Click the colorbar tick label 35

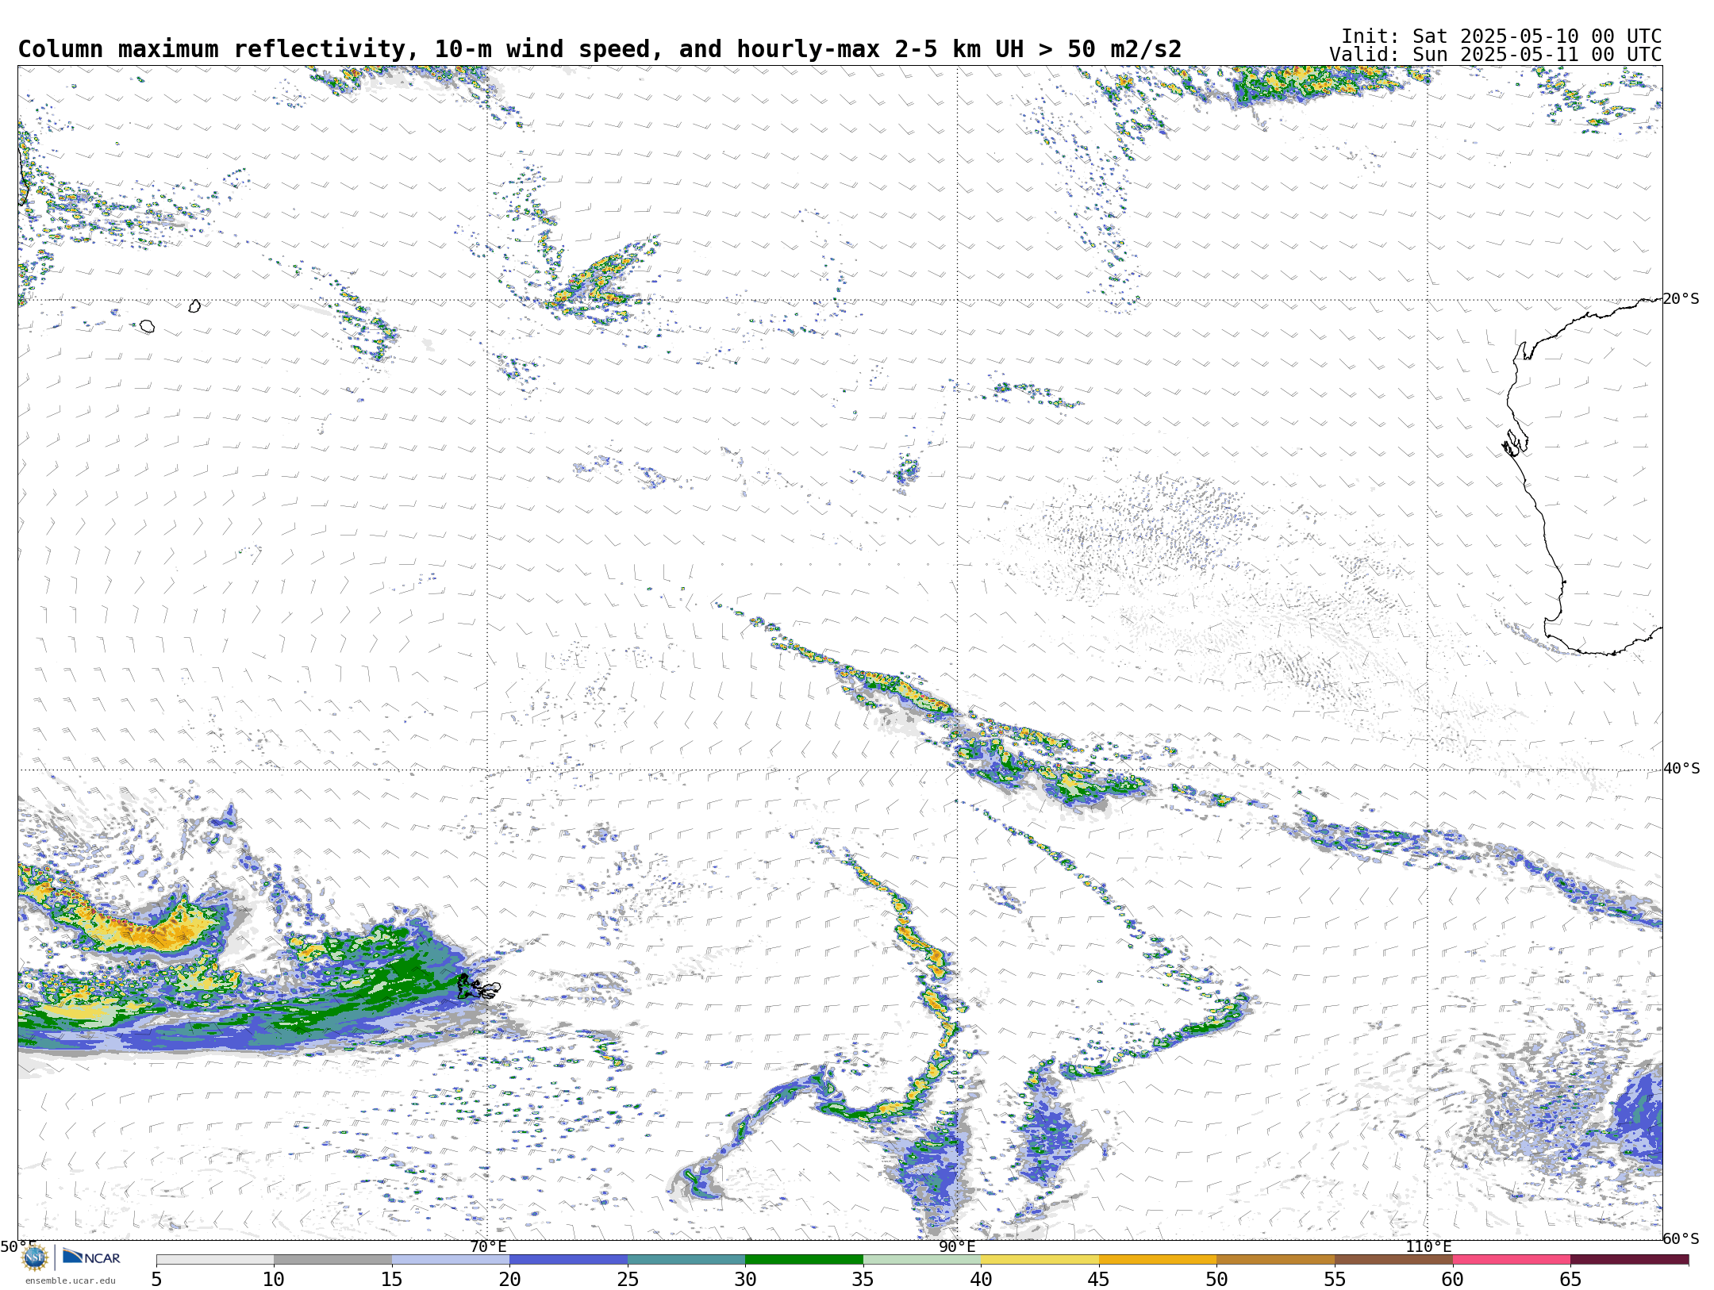[863, 1280]
